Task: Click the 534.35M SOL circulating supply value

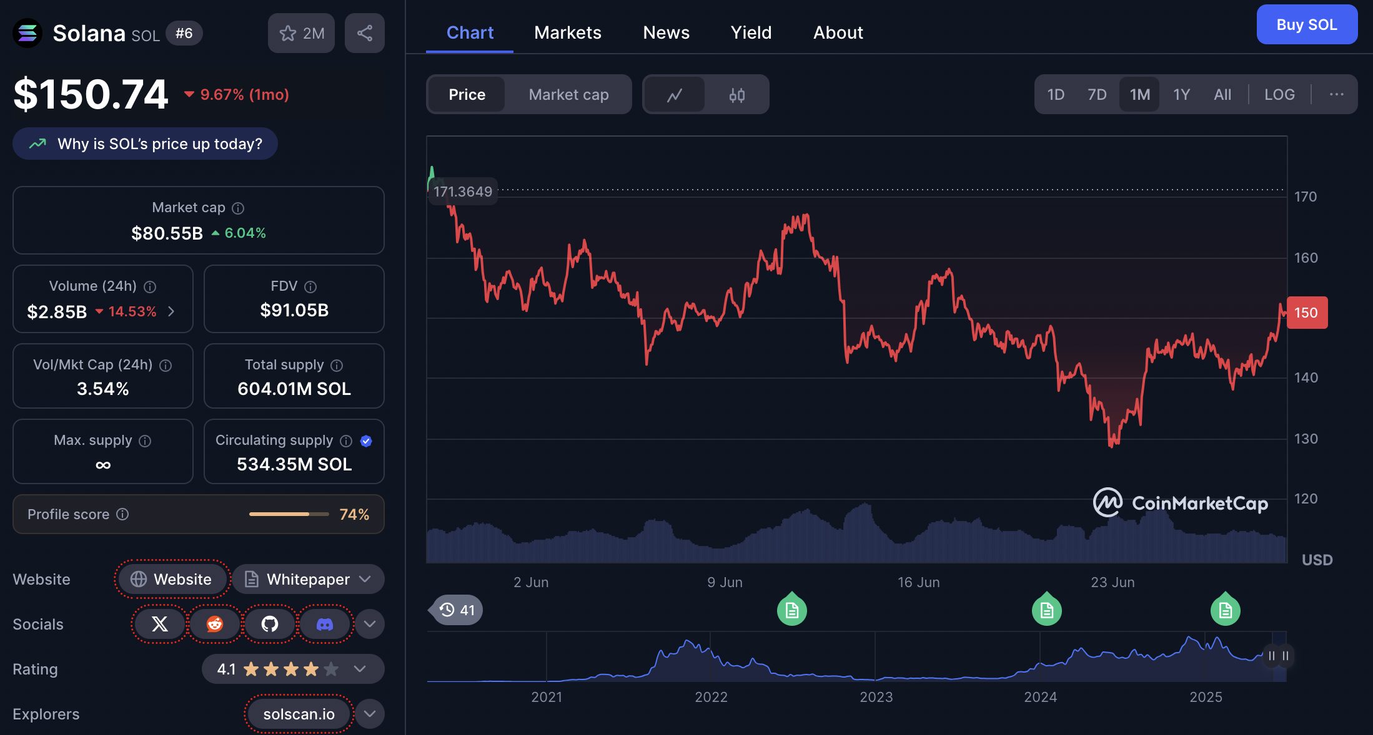Action: point(294,464)
